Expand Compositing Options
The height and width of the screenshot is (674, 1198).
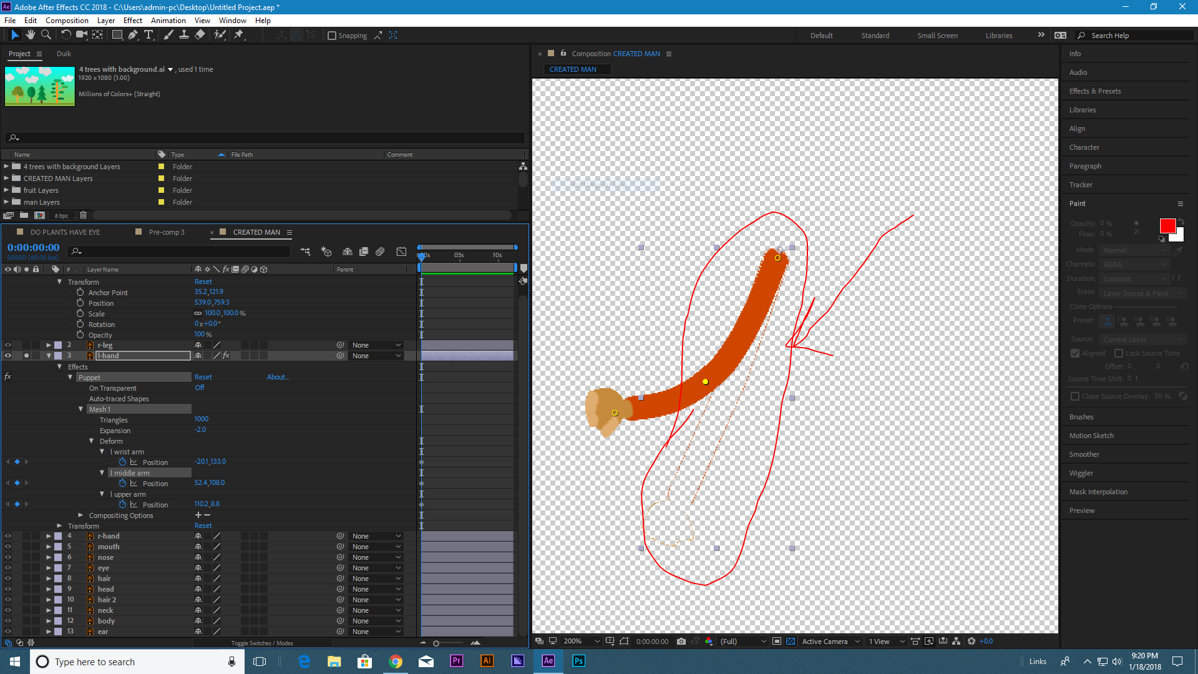(80, 515)
